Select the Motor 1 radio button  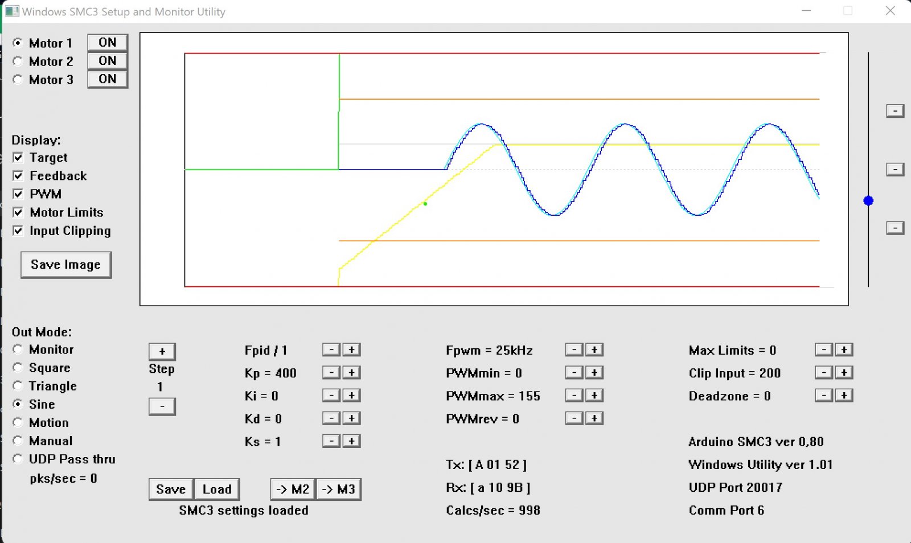point(18,43)
